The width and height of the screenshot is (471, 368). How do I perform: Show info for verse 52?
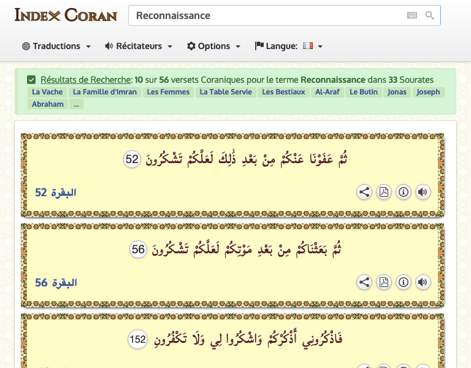404,192
